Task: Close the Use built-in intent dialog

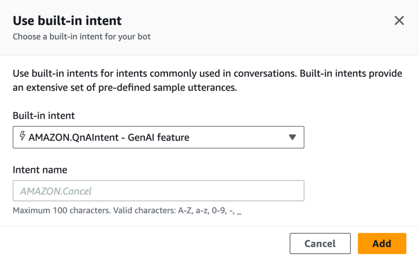Action: pyautogui.click(x=399, y=21)
